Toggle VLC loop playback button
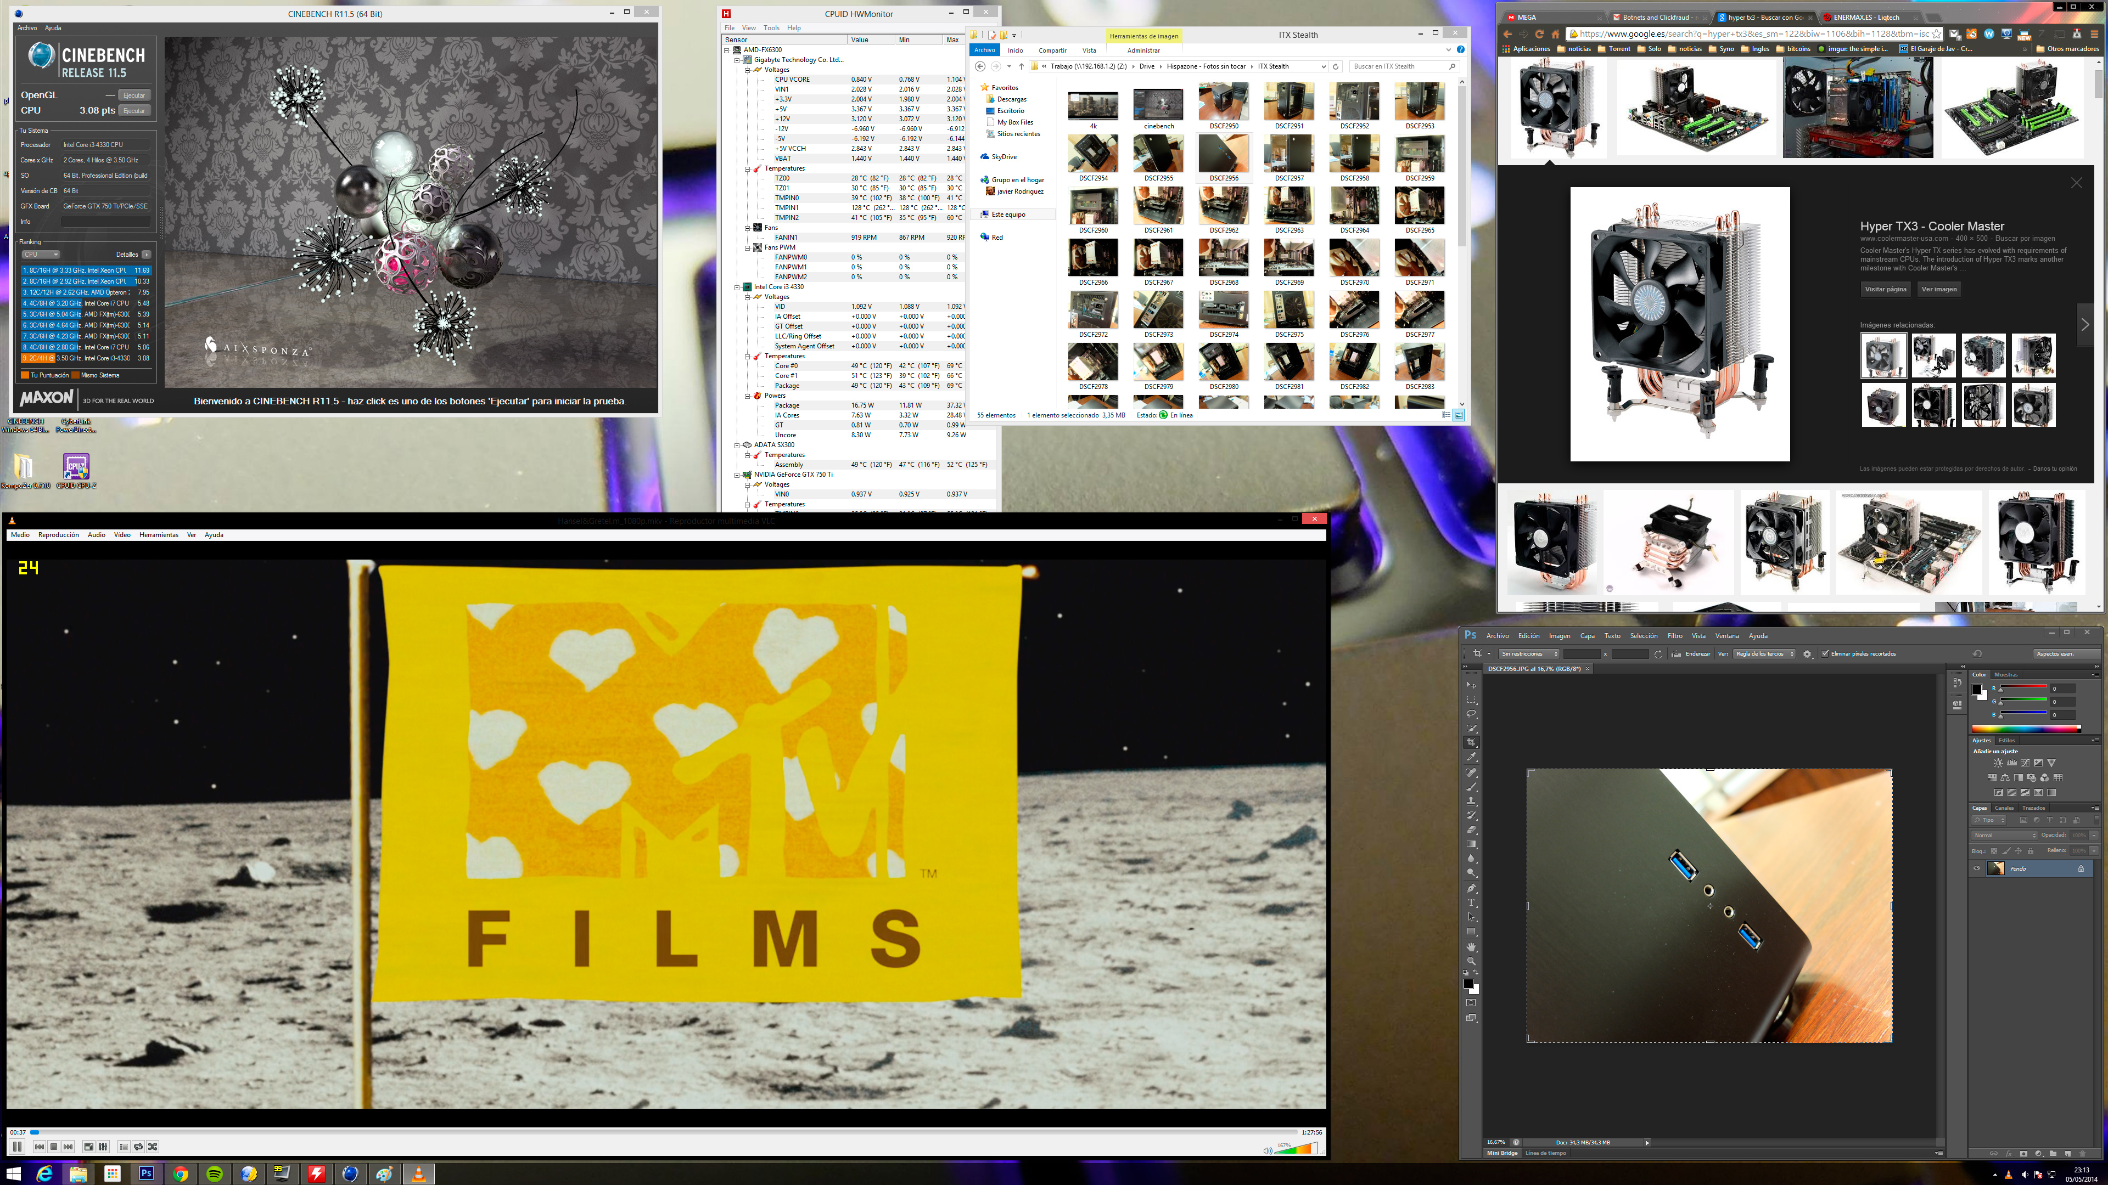Viewport: 2108px width, 1185px height. (138, 1147)
